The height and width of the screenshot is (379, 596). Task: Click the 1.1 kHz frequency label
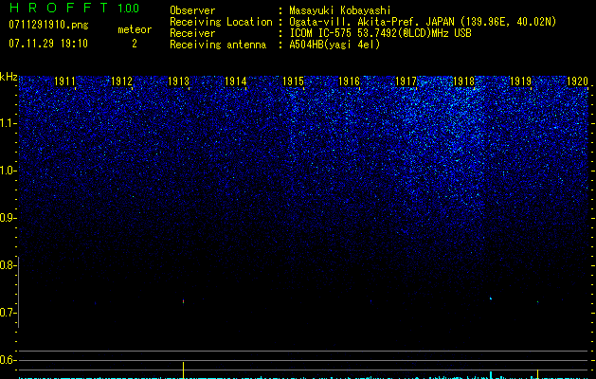point(8,123)
